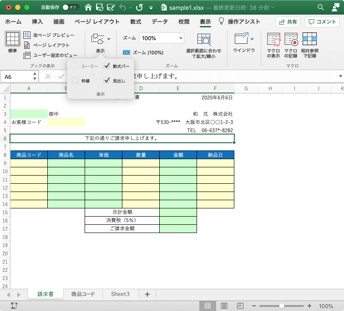Image resolution: width=344 pixels, height=311 pixels.
Task: Click the マクロの記録 icon
Action: [x=291, y=39]
